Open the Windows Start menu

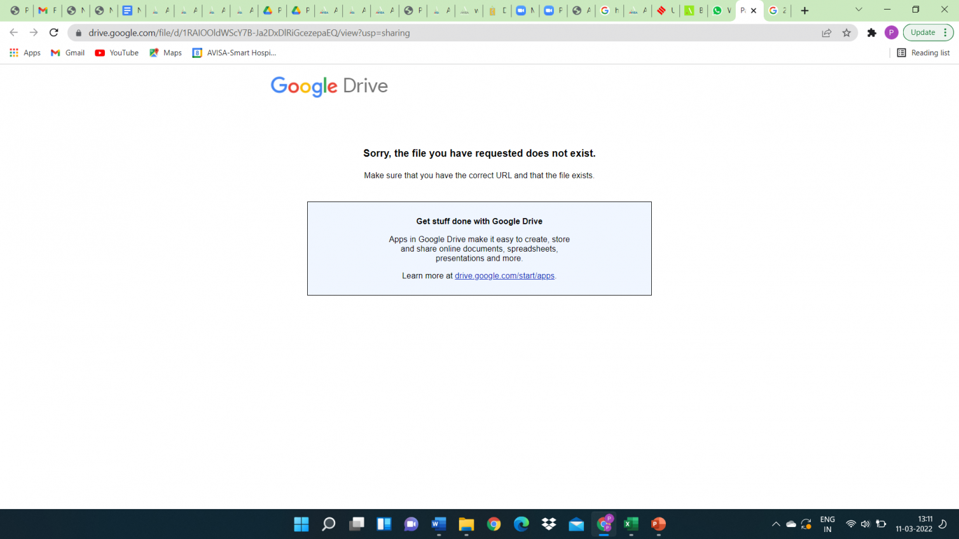click(x=301, y=524)
